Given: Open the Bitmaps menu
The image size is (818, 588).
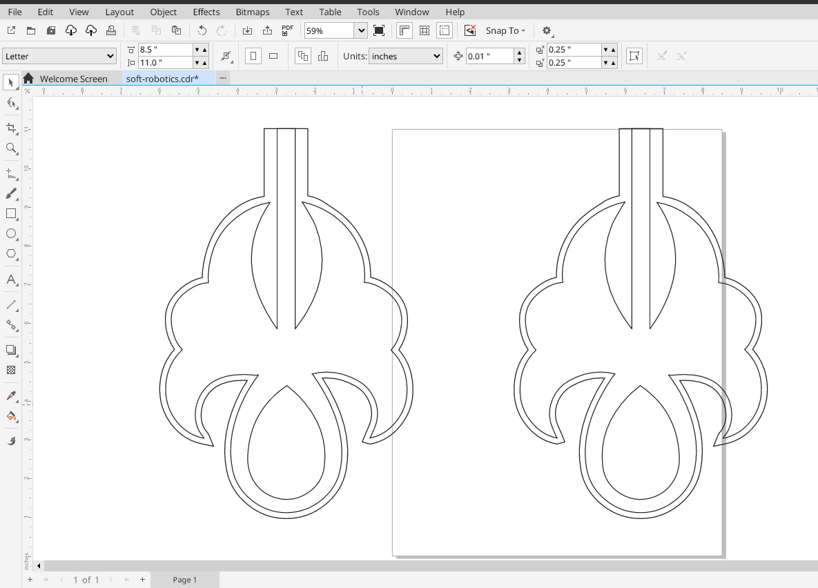Looking at the screenshot, I should pyautogui.click(x=253, y=12).
